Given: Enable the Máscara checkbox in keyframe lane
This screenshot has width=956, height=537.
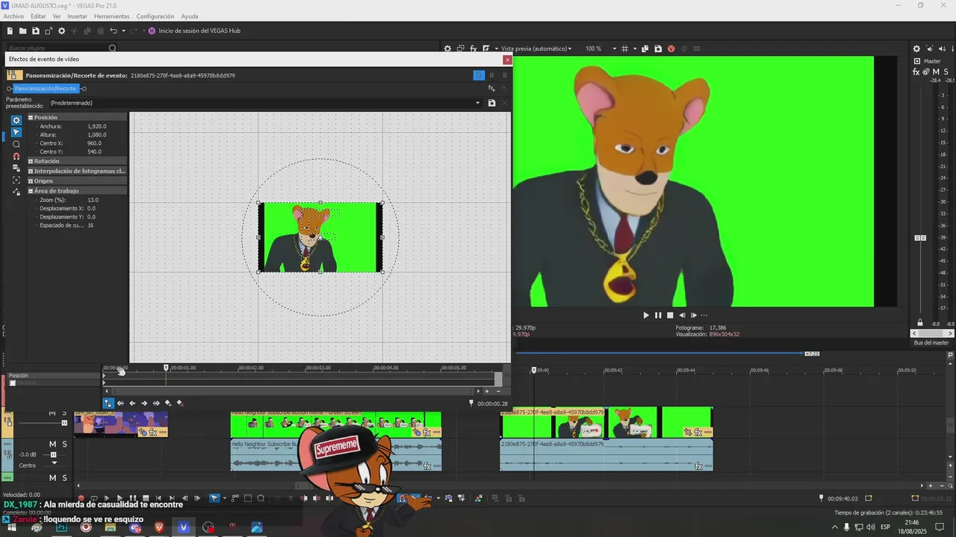Looking at the screenshot, I should [x=12, y=383].
